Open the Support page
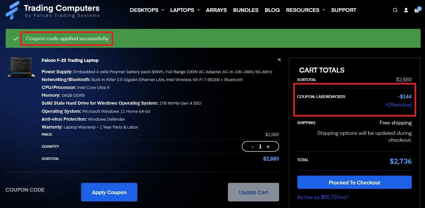This screenshot has width=425, height=208. pos(344,10)
